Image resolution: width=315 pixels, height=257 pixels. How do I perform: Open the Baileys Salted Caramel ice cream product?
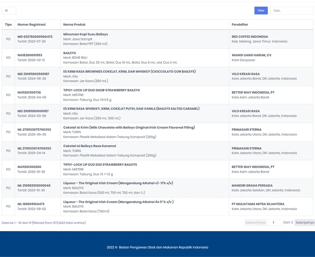coord(131,109)
